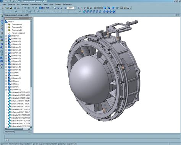Expand the Деталь (1) node
The height and width of the screenshot is (145, 181).
click(x=6, y=47)
